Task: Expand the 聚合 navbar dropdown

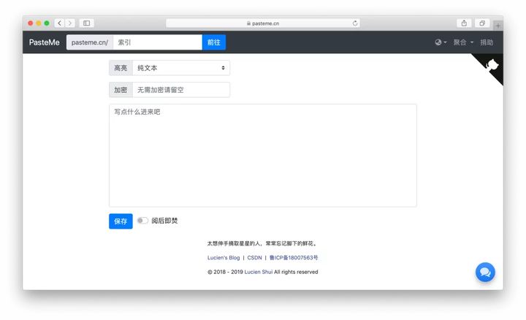Action: (x=463, y=42)
